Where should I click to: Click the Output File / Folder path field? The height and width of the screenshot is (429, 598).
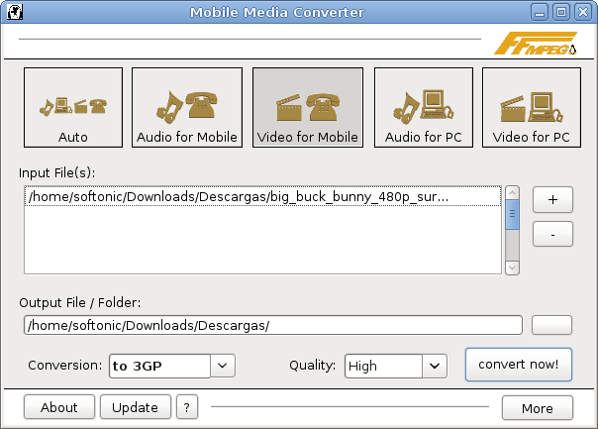click(272, 325)
